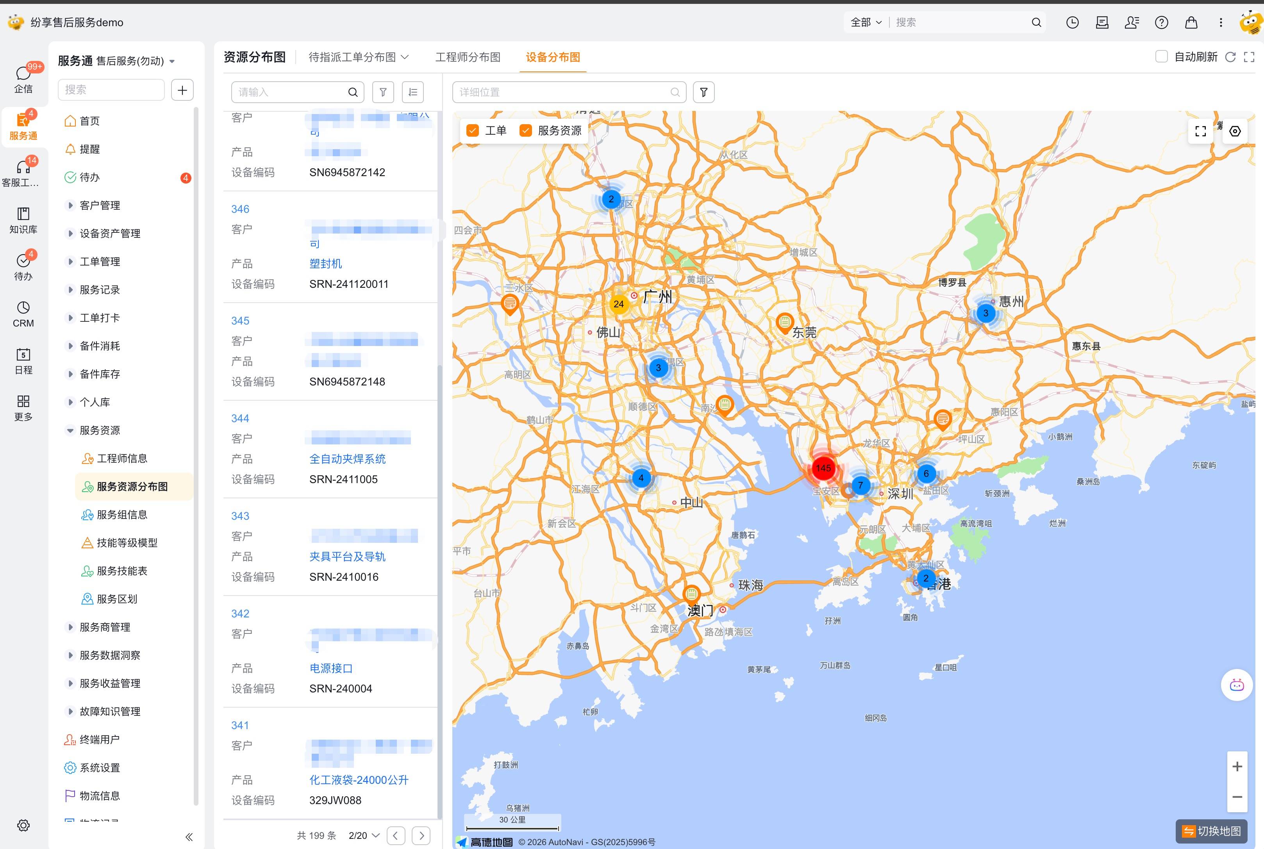
Task: Enter map fullscreen mode
Action: [x=1201, y=131]
